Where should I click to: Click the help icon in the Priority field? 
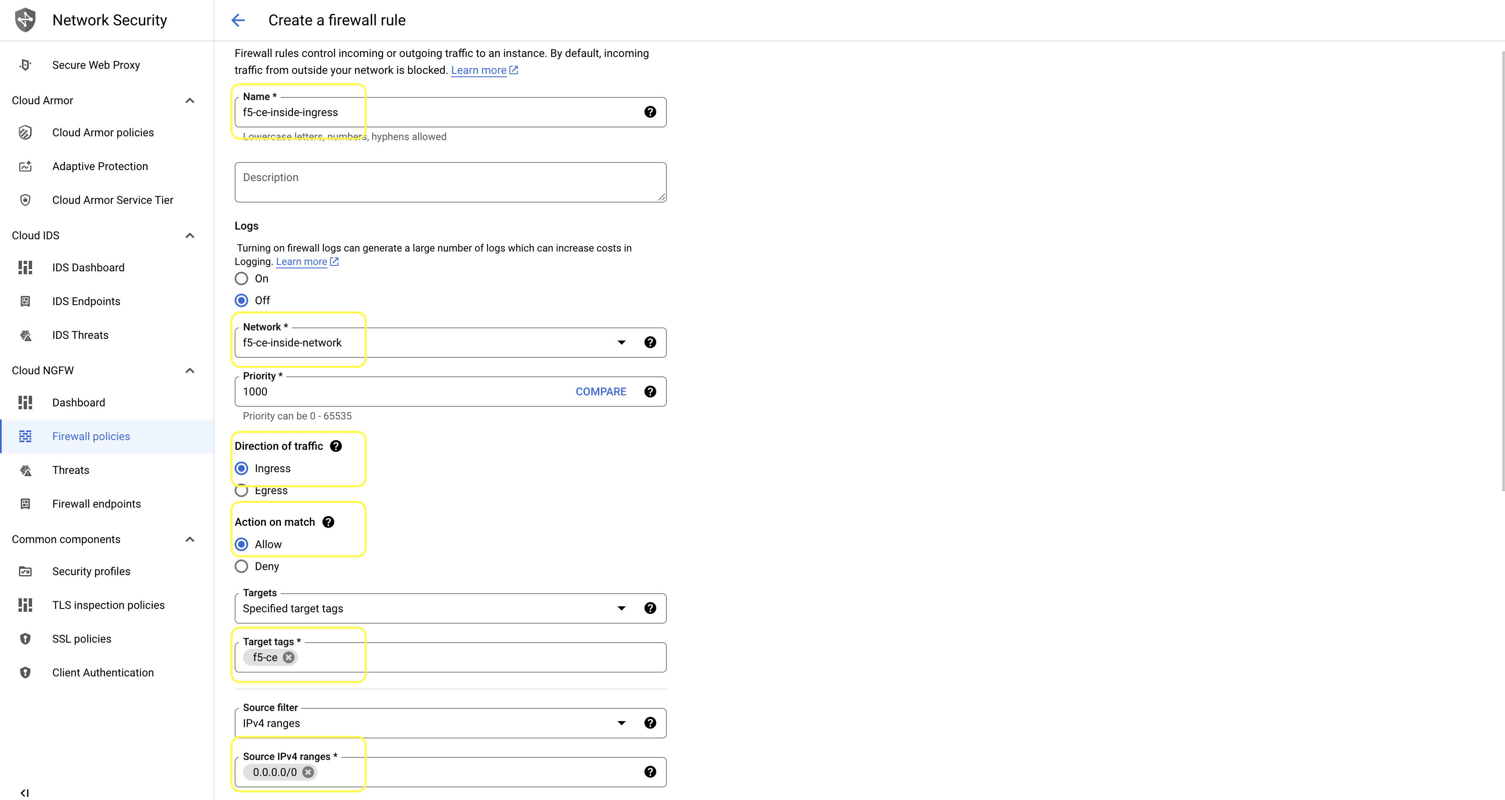tap(650, 392)
